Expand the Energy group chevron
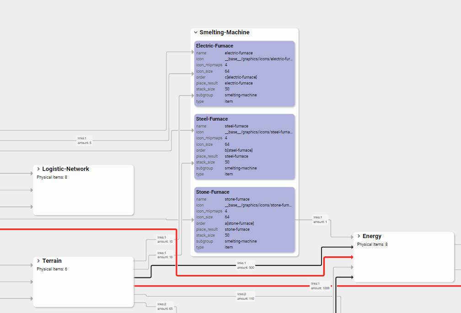Viewport: 461px width, 313px height. point(359,236)
